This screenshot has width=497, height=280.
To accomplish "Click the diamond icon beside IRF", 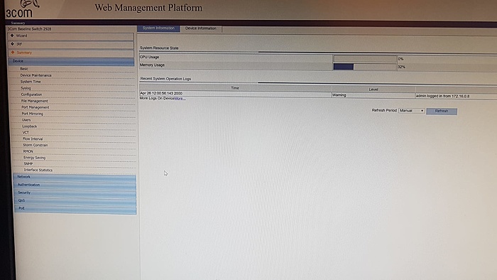I will 12,44.
